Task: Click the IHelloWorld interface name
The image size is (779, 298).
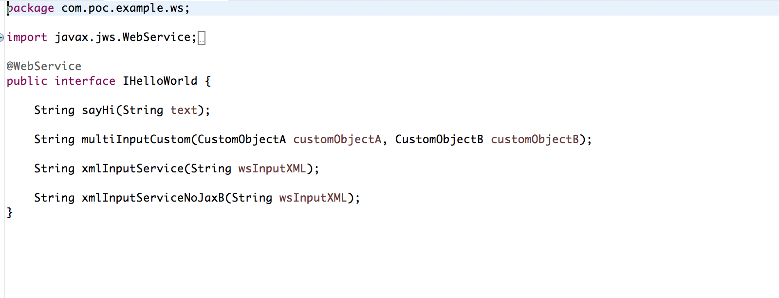Action: 160,81
